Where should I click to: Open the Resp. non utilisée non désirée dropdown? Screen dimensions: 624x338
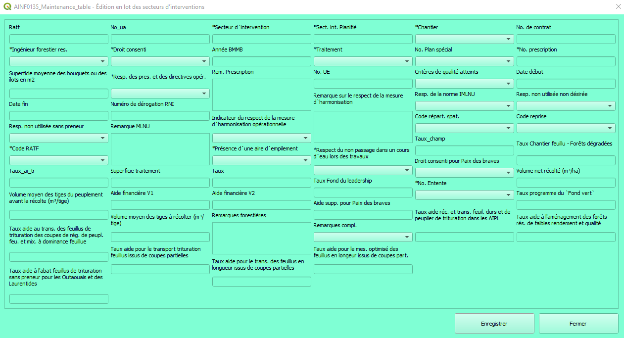click(566, 106)
